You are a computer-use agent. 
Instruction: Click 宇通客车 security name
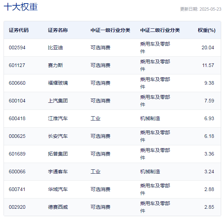pyautogui.click(x=58, y=172)
